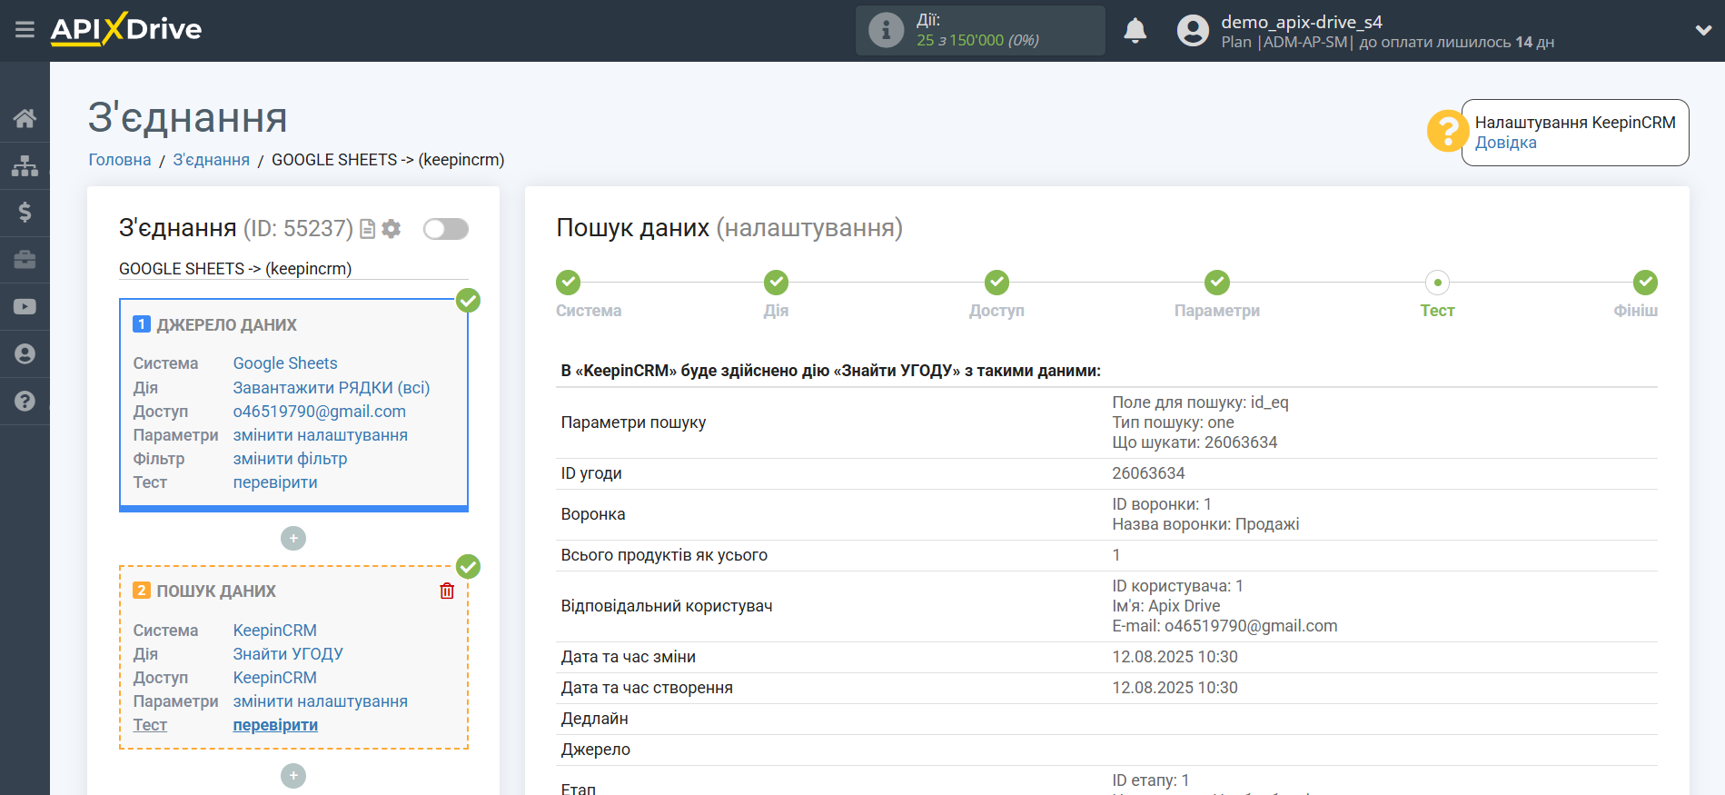This screenshot has height=795, width=1725.
Task: Open the notifications bell
Action: tap(1135, 31)
